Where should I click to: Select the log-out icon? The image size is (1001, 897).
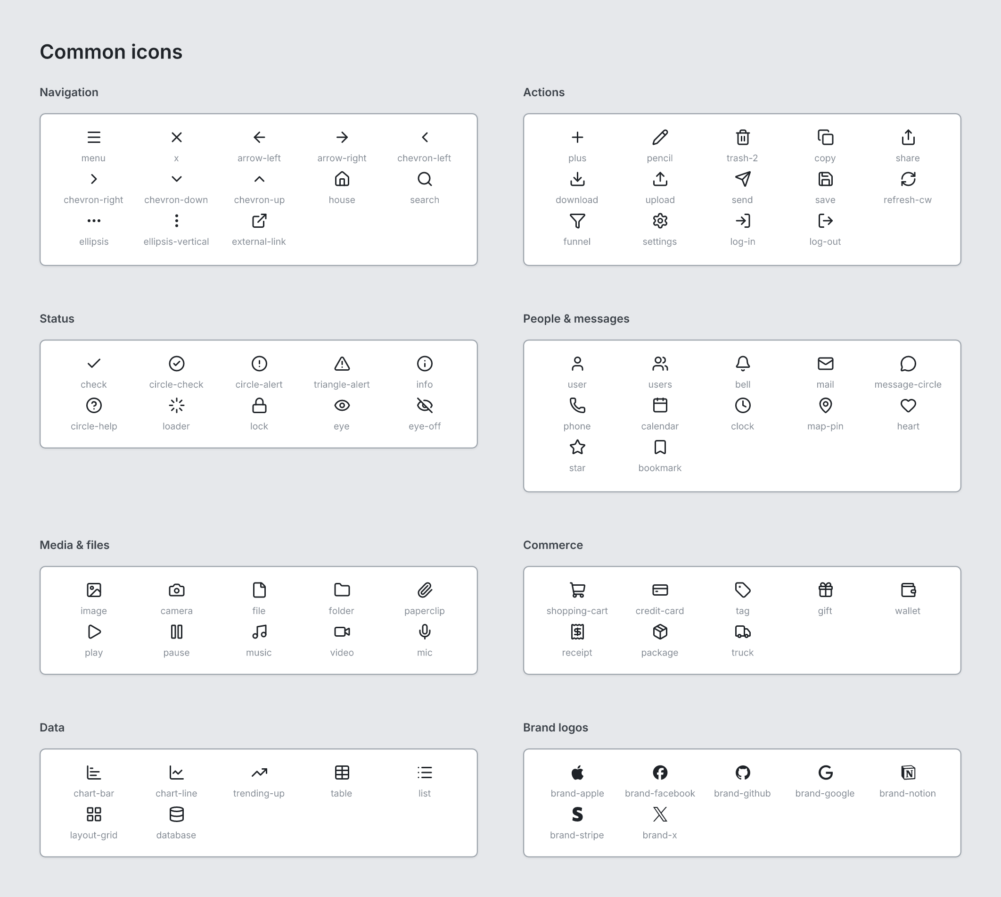click(x=826, y=221)
